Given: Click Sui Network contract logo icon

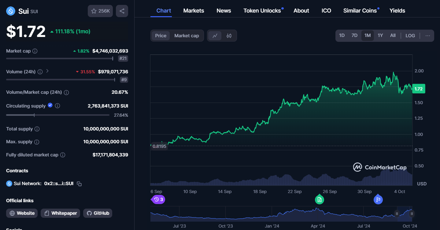Looking at the screenshot, I should pos(9,184).
